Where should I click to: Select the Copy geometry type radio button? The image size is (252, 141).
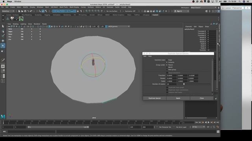[x=167, y=60]
